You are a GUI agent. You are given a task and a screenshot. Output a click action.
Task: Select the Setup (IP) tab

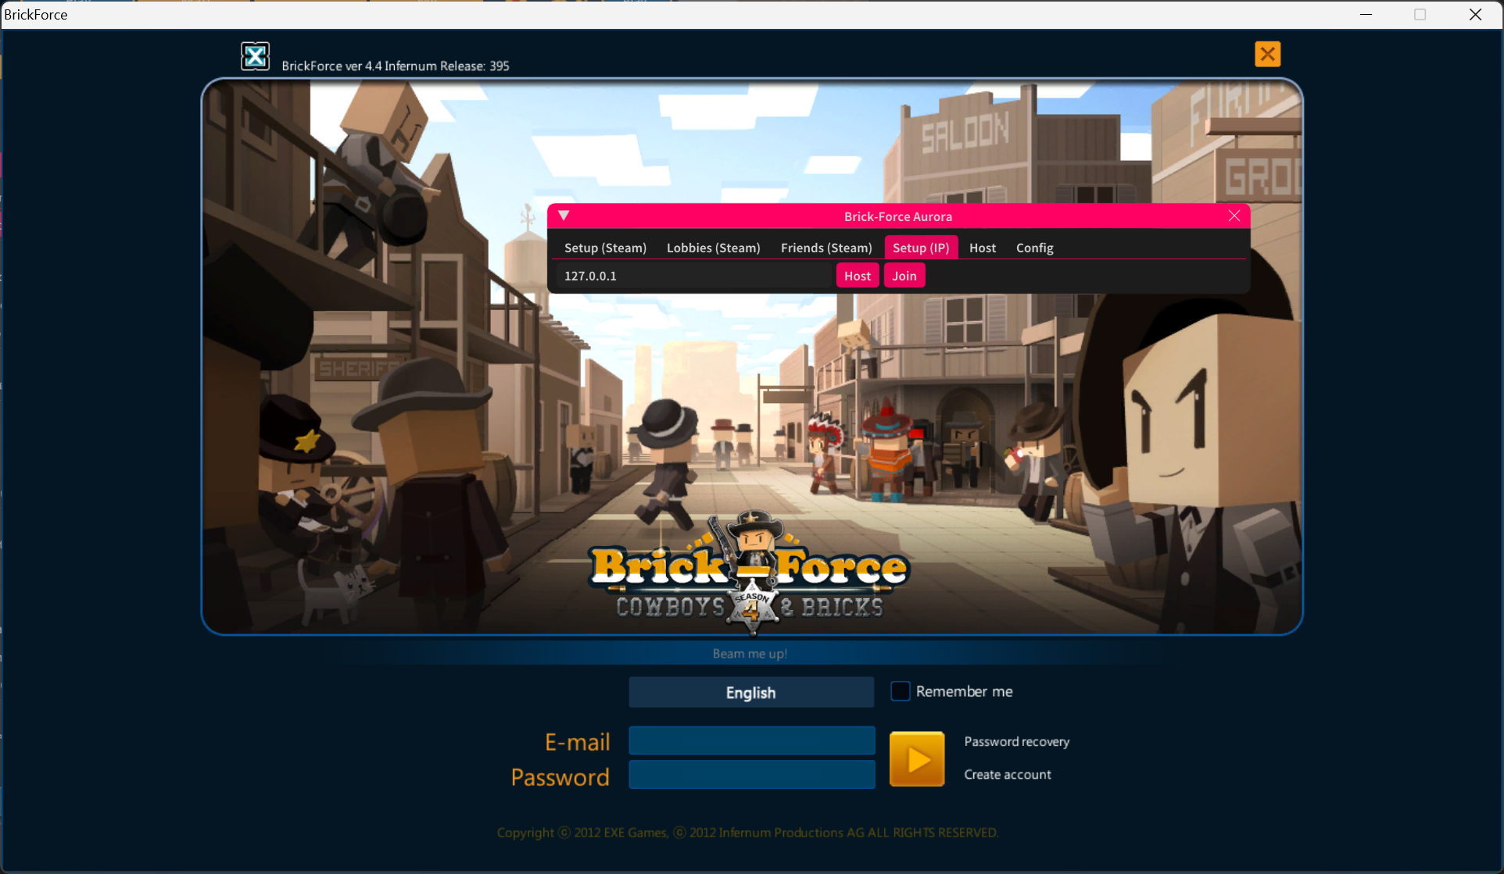(920, 248)
